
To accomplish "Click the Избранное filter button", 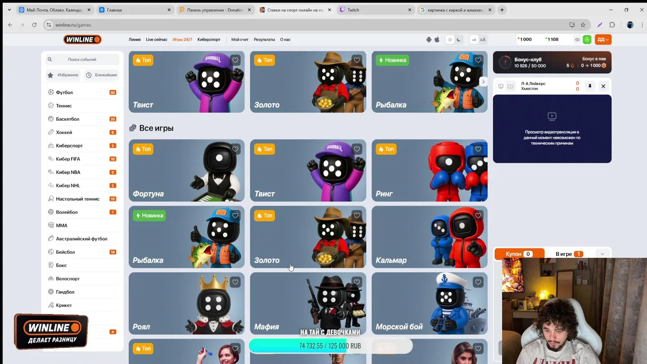I will pos(63,75).
